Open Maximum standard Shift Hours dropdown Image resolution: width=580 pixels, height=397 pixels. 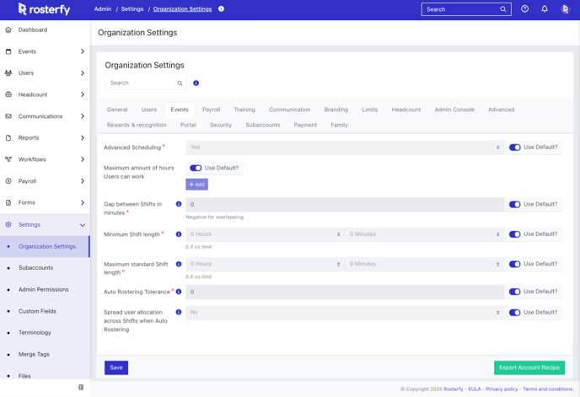pyautogui.click(x=265, y=264)
